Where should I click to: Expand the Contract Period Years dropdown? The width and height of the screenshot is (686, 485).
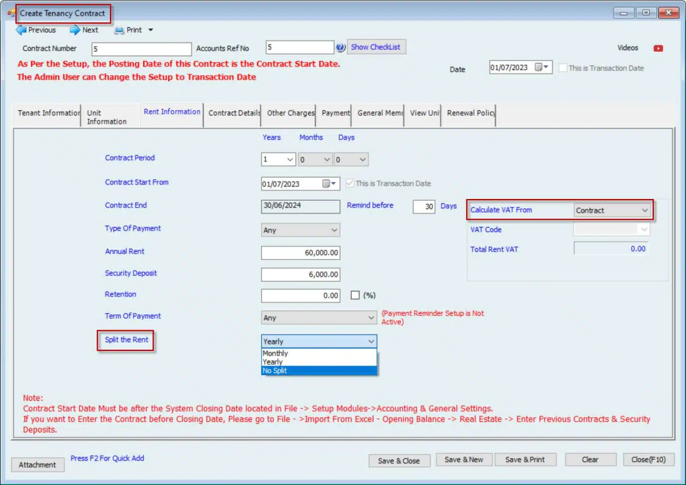[x=290, y=160]
